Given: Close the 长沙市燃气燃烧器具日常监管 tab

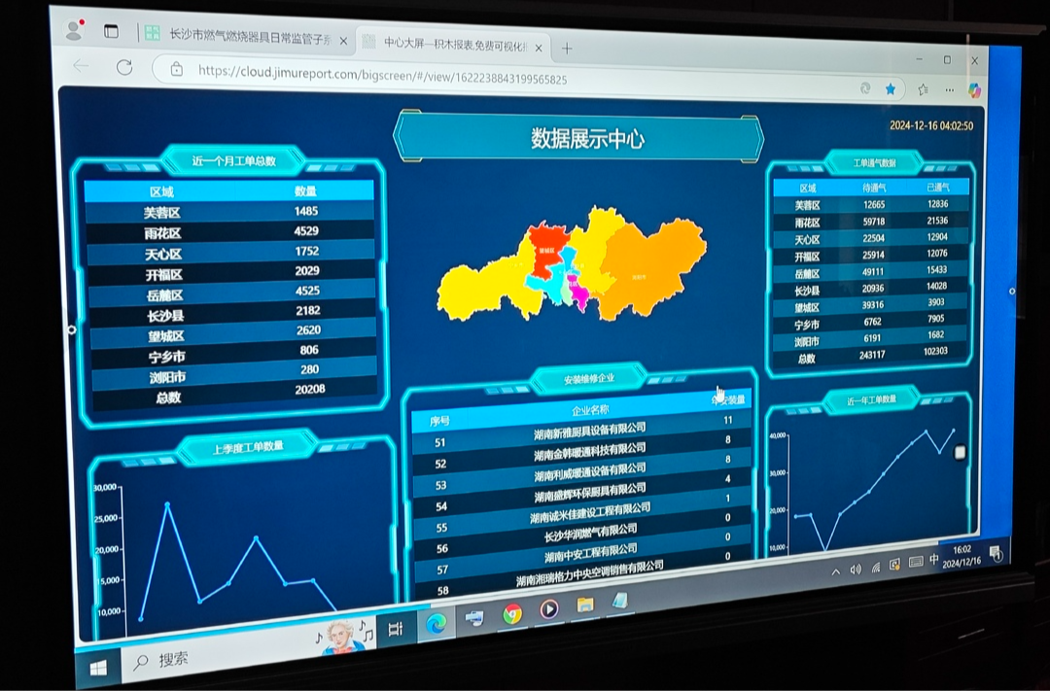Looking at the screenshot, I should point(343,41).
